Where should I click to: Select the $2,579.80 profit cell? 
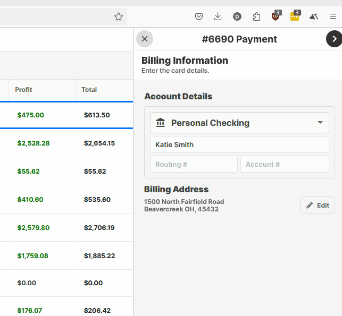click(34, 228)
